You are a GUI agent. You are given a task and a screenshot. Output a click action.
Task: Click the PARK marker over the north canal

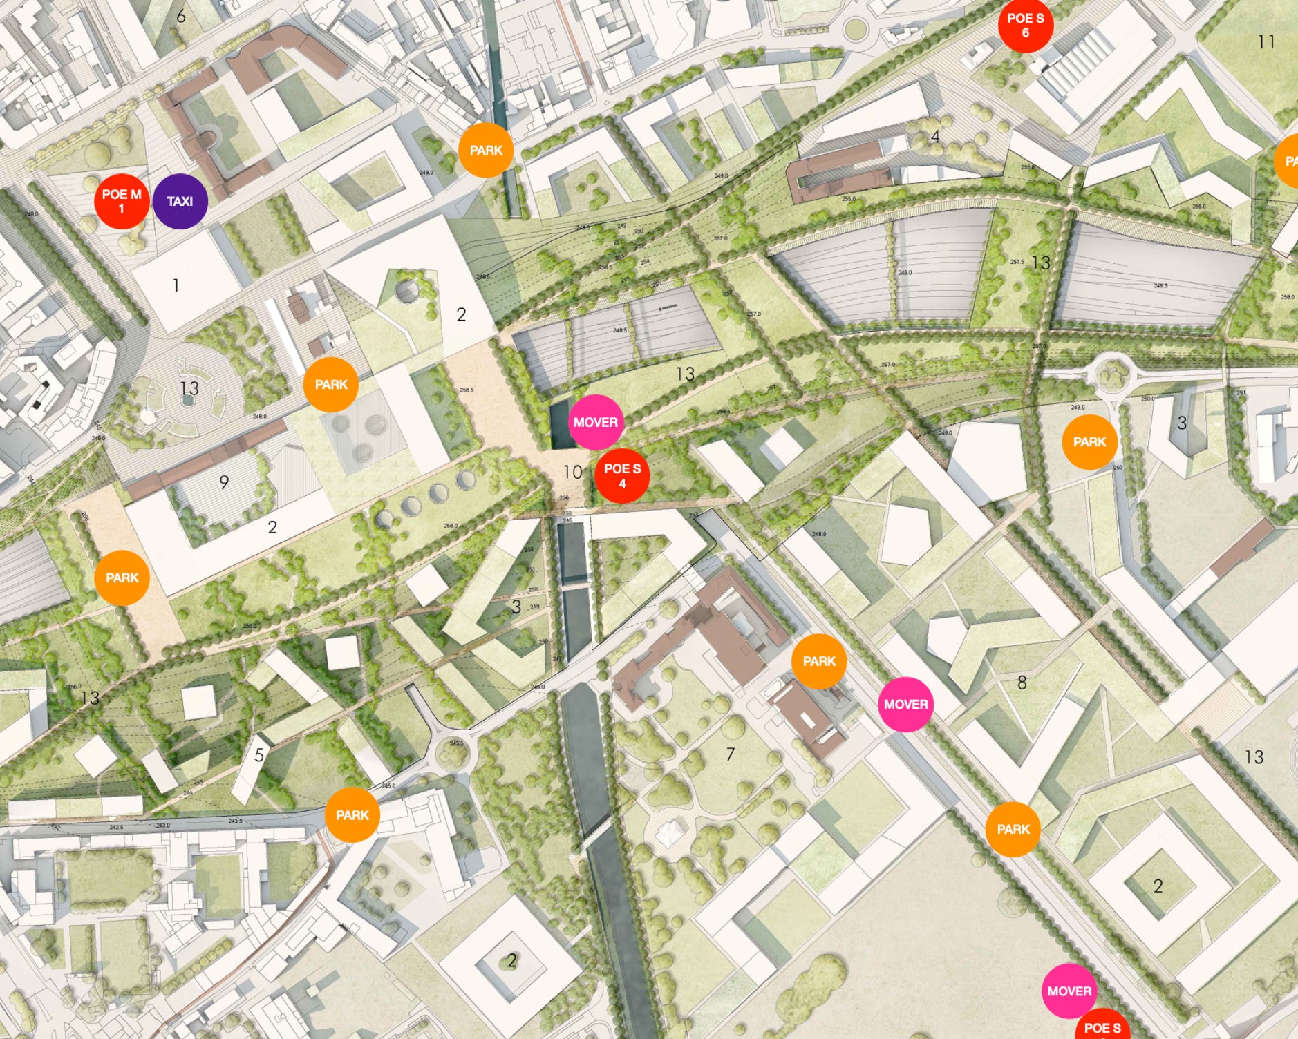[486, 150]
